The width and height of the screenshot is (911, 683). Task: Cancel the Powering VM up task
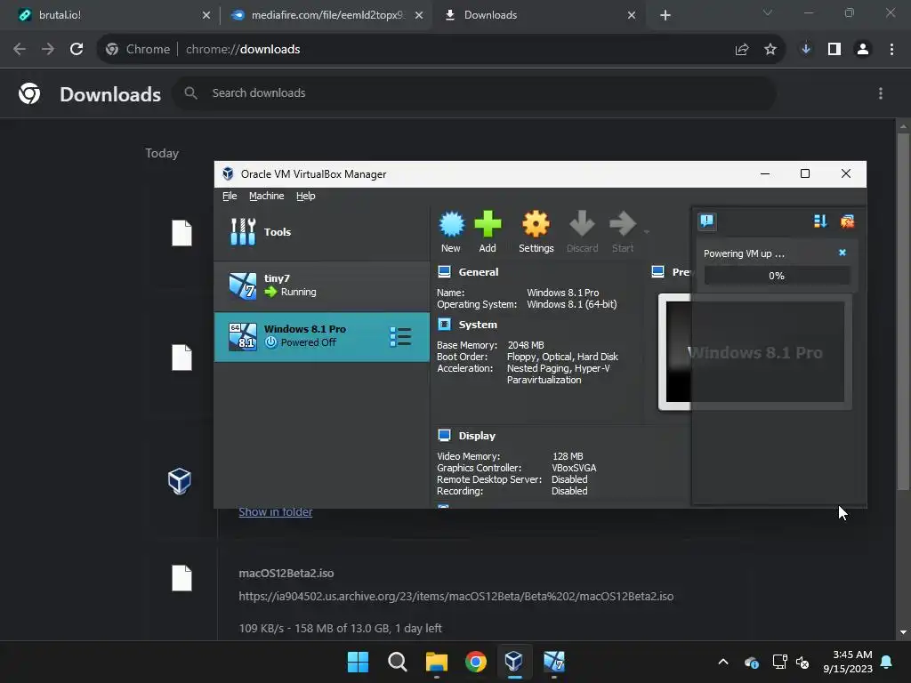842,253
